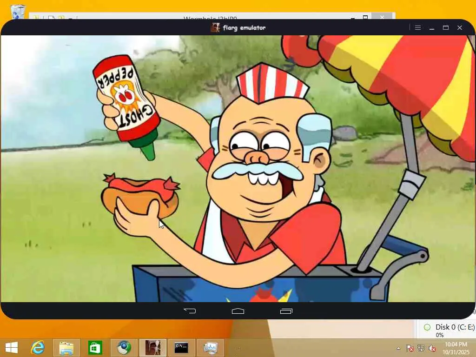Viewport: 476px width, 357px height.
Task: Tap the Android home navigation button
Action: [x=238, y=311]
